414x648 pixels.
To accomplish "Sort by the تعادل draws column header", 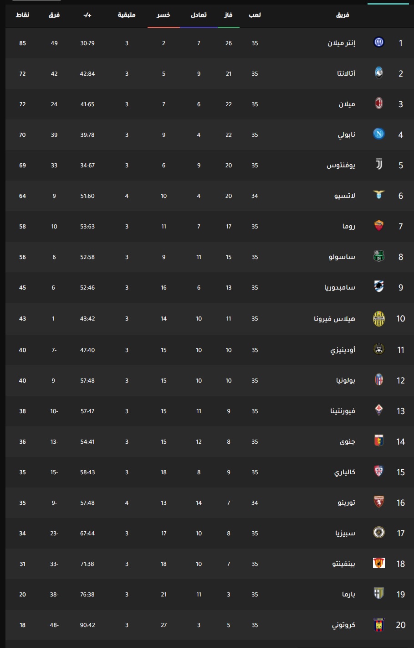I will tap(199, 15).
